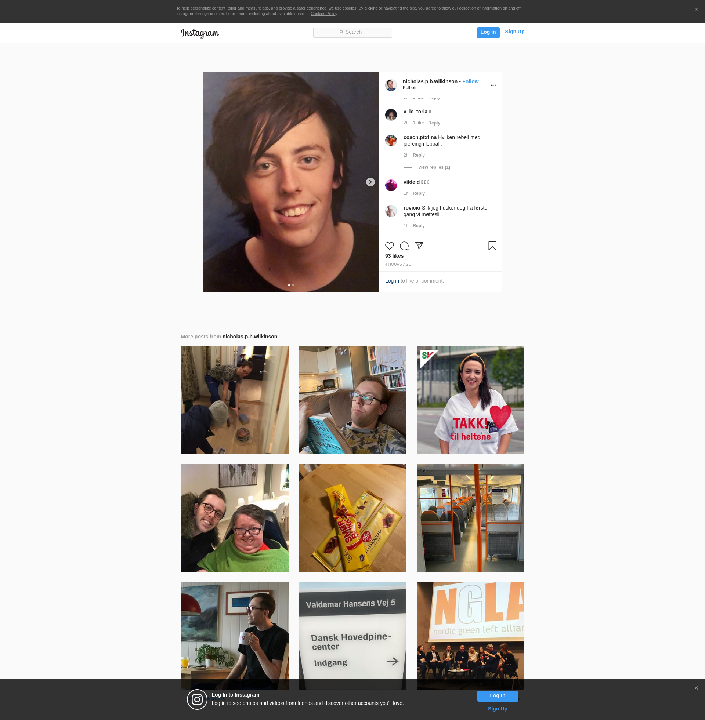Open the Cookies Policy link
The height and width of the screenshot is (720, 705).
click(x=323, y=14)
